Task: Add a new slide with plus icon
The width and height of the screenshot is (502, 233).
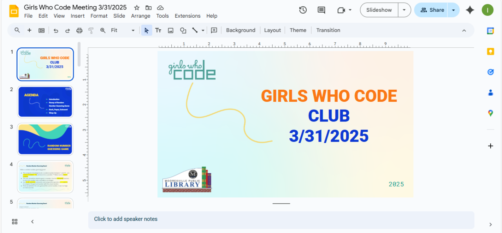Action: [x=29, y=30]
